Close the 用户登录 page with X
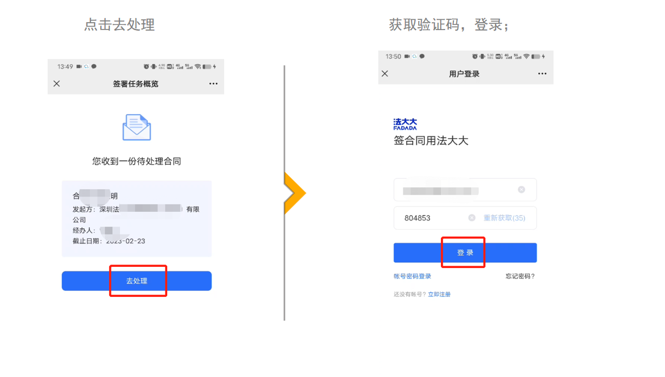The height and width of the screenshot is (377, 665). (x=385, y=74)
